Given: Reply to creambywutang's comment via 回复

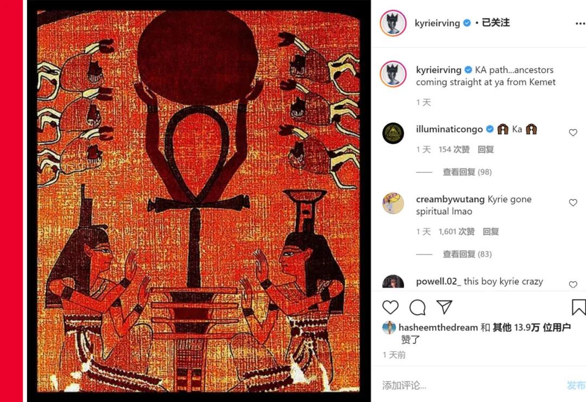Looking at the screenshot, I should click(491, 232).
